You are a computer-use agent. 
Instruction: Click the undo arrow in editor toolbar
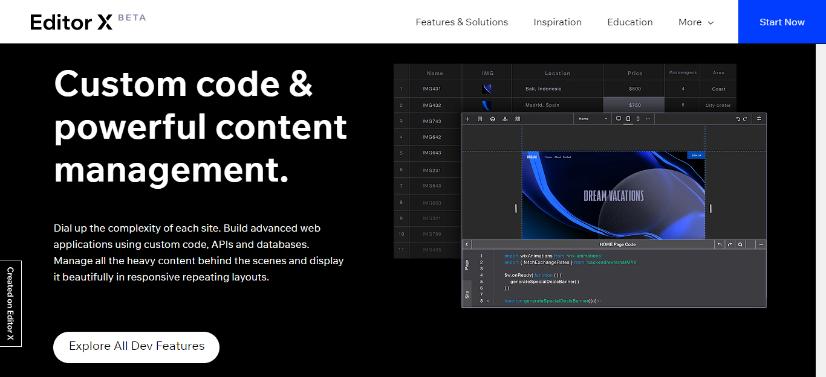[738, 119]
